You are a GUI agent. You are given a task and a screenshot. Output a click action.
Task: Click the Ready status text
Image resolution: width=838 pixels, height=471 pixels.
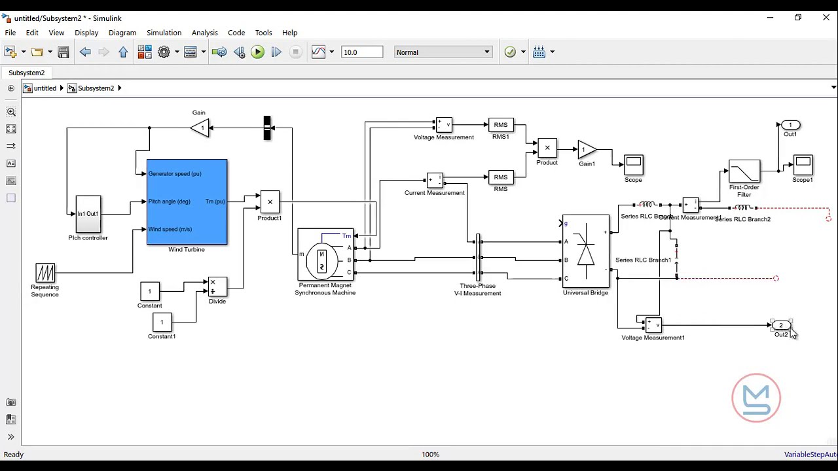point(14,455)
